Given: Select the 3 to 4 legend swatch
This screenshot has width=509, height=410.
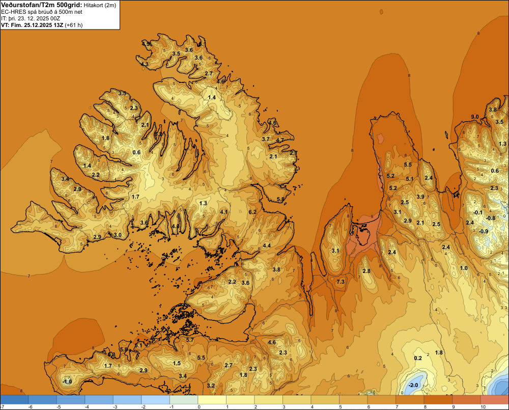Looking at the screenshot, I should pyautogui.click(x=297, y=400).
